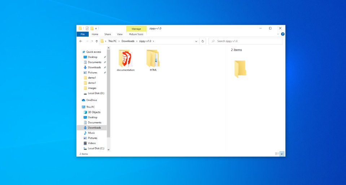Go up one level with Up arrow

coord(97,41)
